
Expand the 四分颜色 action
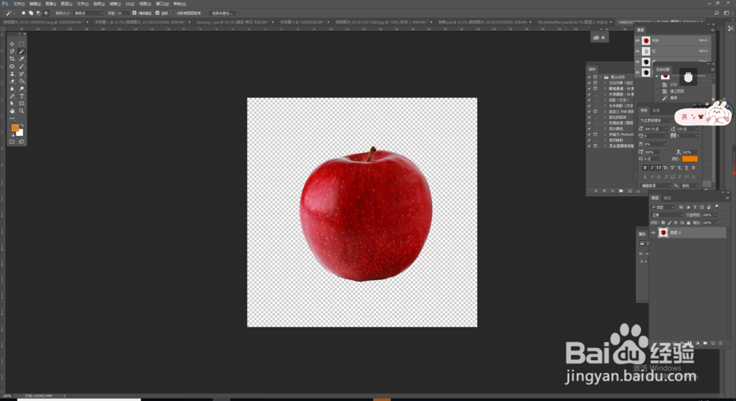tap(605, 129)
